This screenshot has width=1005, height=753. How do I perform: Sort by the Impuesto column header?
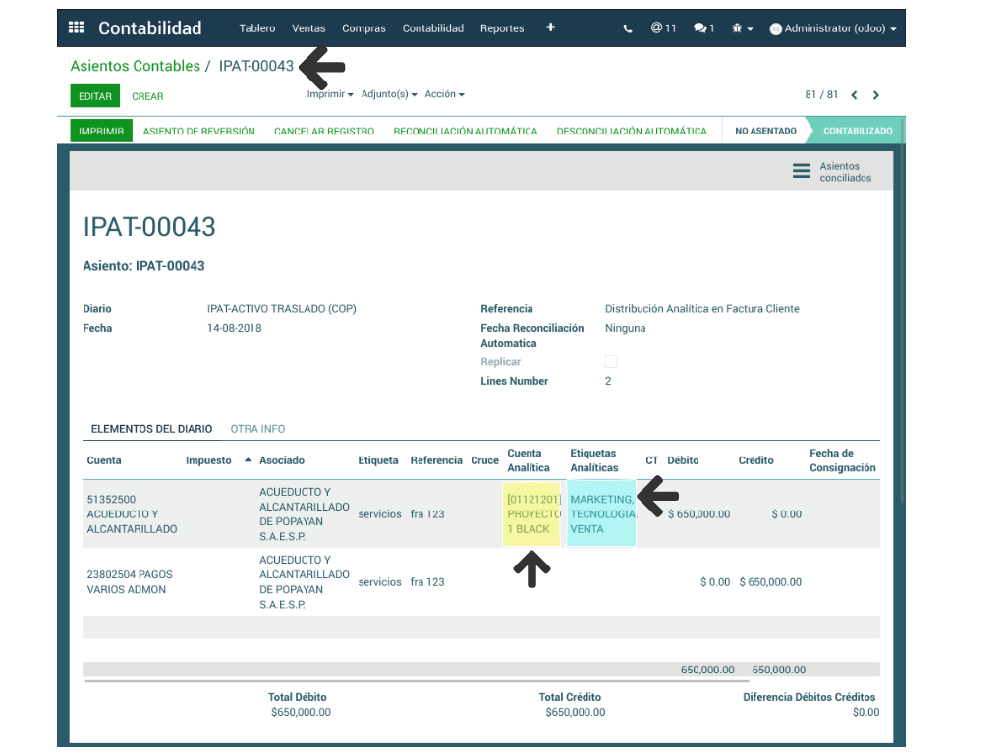pos(208,460)
